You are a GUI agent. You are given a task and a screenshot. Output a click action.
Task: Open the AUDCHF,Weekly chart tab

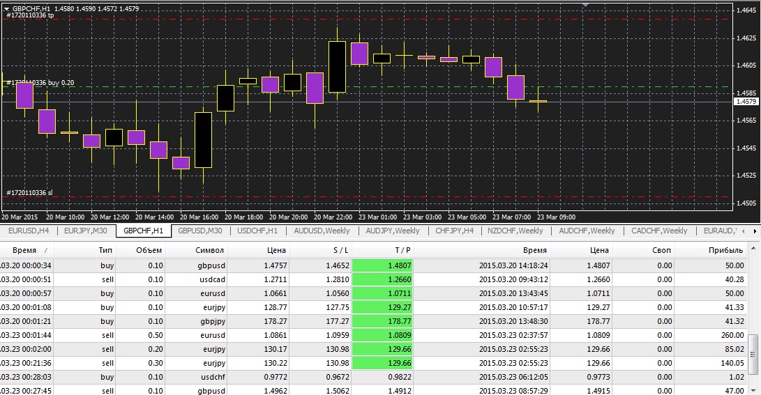coord(587,231)
